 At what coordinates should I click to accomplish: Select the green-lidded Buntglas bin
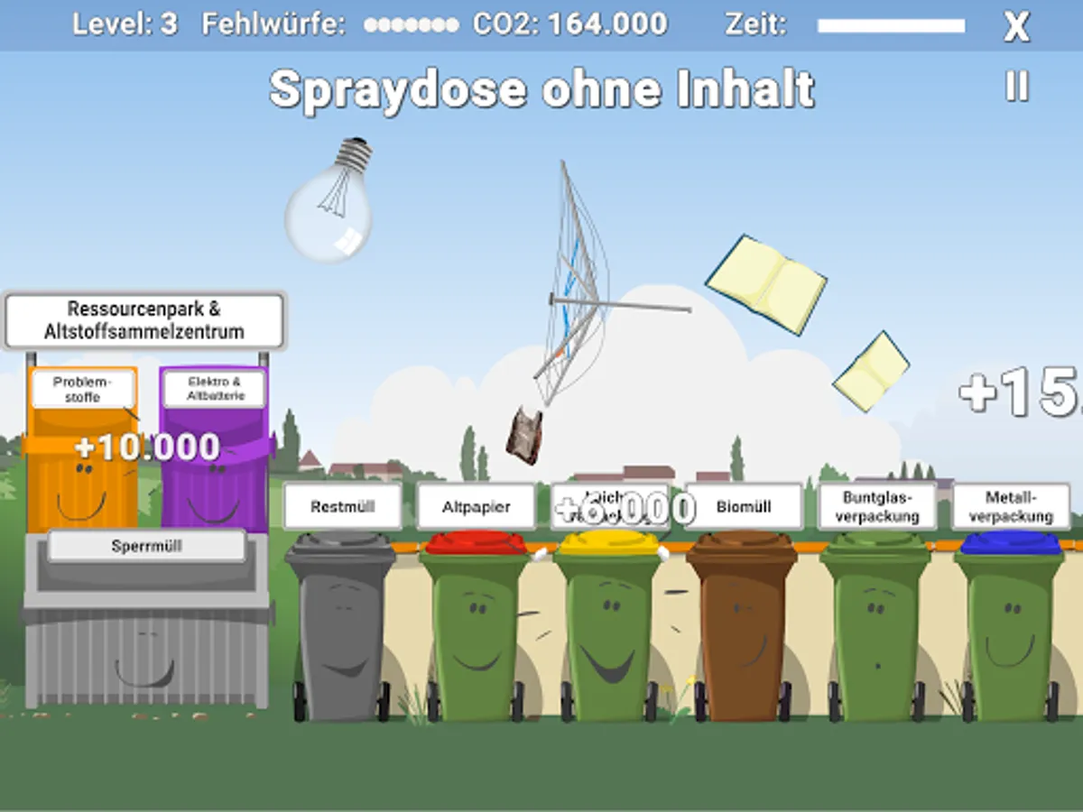click(x=875, y=626)
